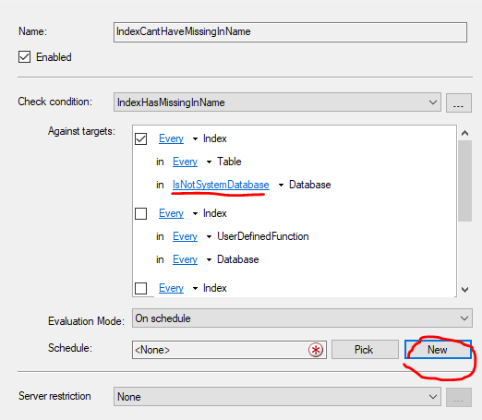Uncheck the Enabled checkbox
The image size is (482, 420).
(x=24, y=57)
